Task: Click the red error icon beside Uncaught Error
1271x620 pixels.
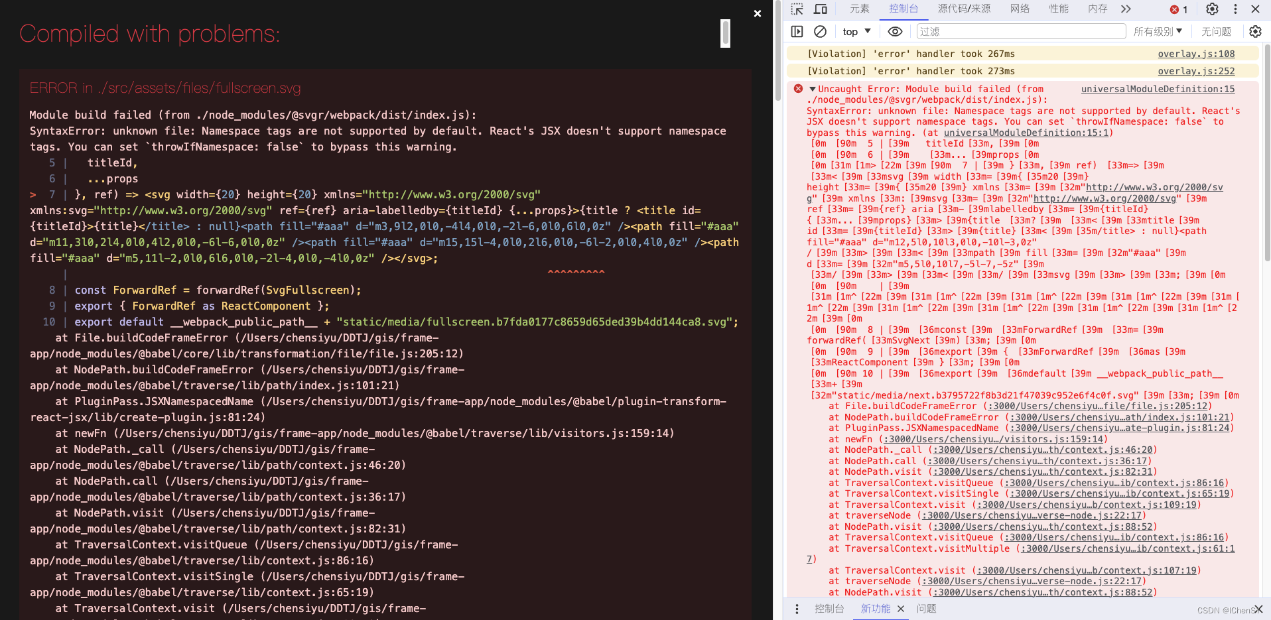Action: [798, 89]
